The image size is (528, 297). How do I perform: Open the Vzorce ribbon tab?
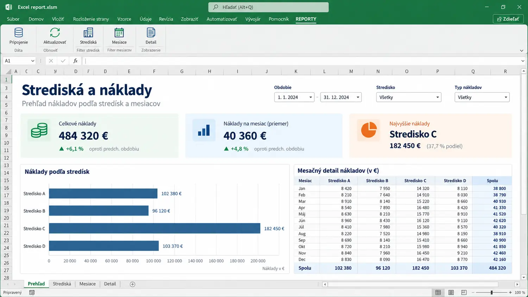click(x=124, y=19)
